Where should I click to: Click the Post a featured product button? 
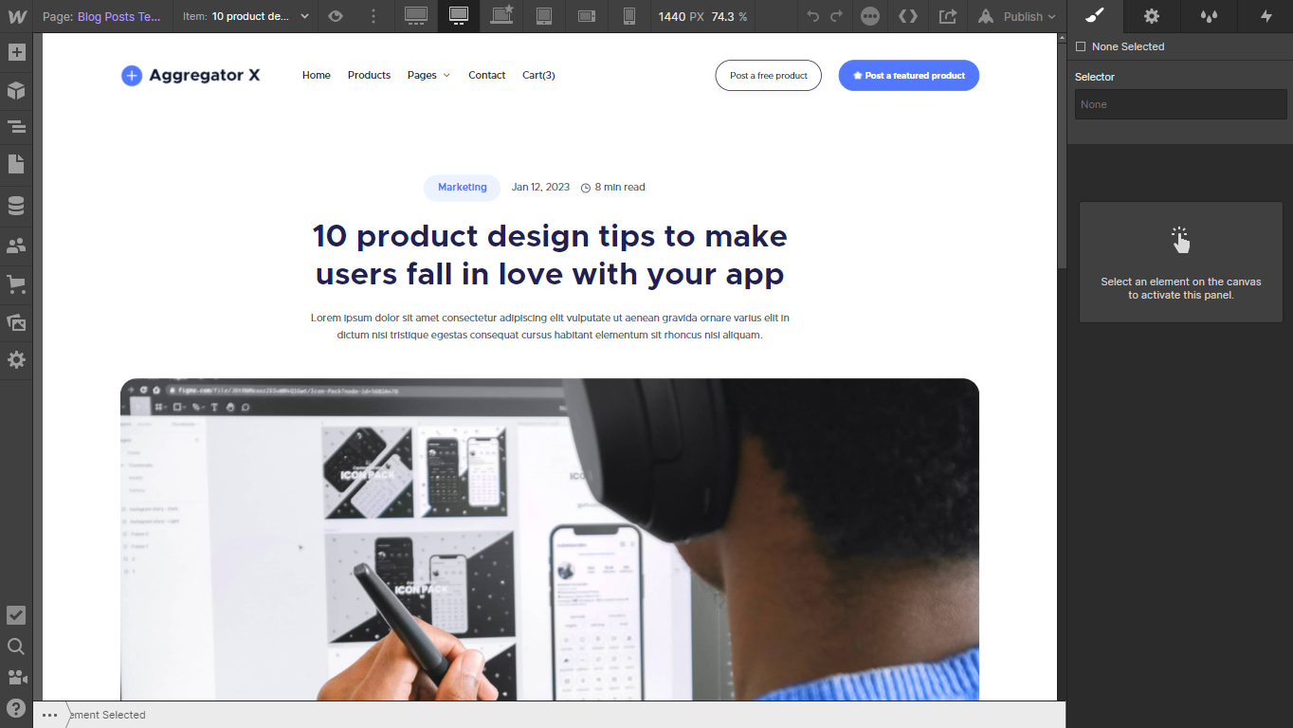tap(908, 76)
